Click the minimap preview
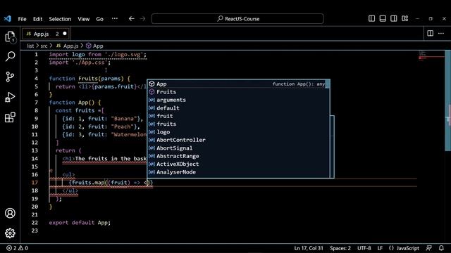Screen dimensions: 451x253 pos(431,56)
